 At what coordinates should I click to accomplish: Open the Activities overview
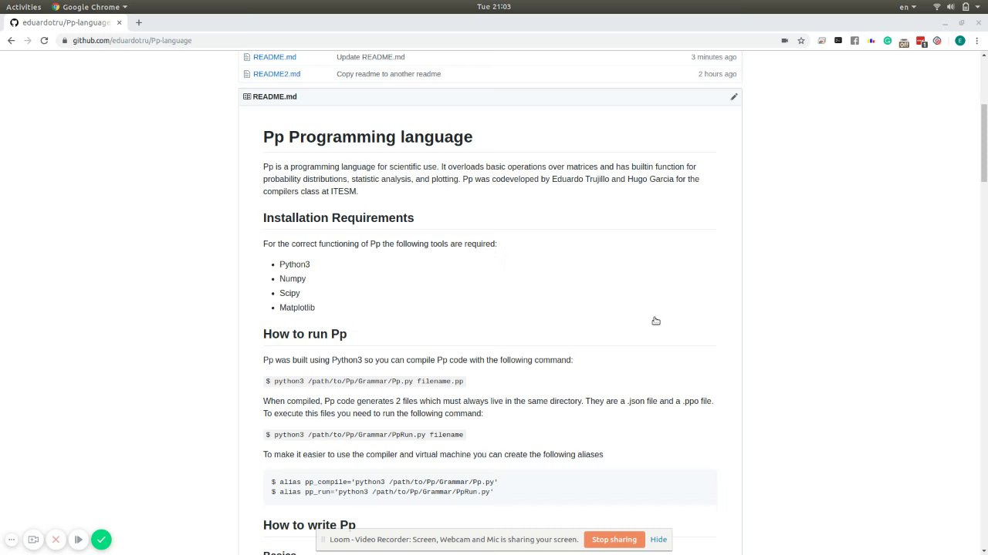23,7
